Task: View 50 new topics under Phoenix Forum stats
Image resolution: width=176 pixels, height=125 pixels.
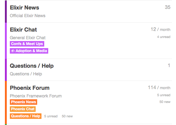Action: pyautogui.click(x=165, y=102)
